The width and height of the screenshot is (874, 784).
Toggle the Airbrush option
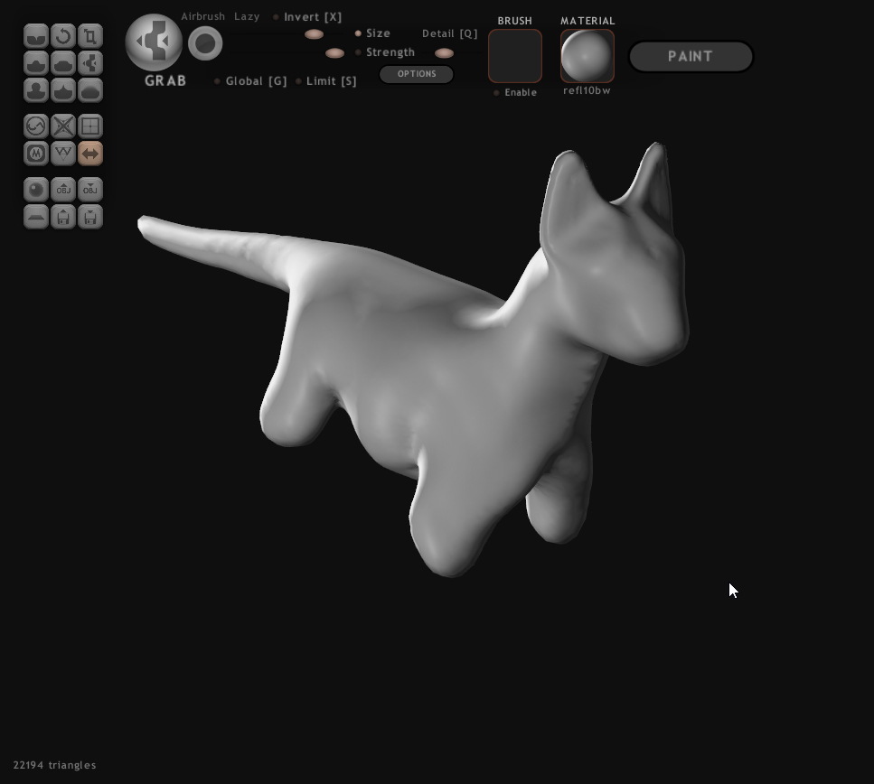point(202,17)
